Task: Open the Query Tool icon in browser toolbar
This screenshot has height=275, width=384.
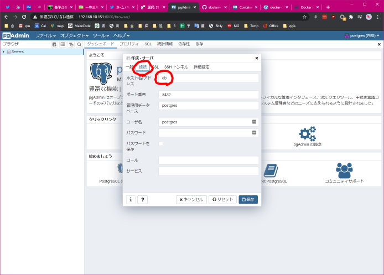Action: pos(54,44)
